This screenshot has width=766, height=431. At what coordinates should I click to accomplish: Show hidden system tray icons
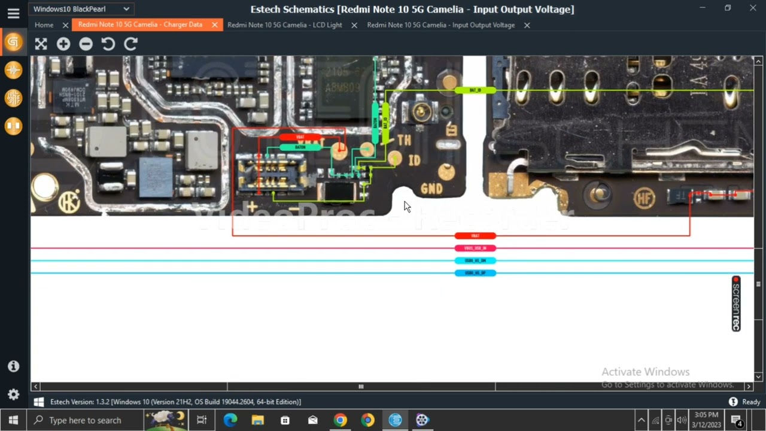tap(641, 420)
